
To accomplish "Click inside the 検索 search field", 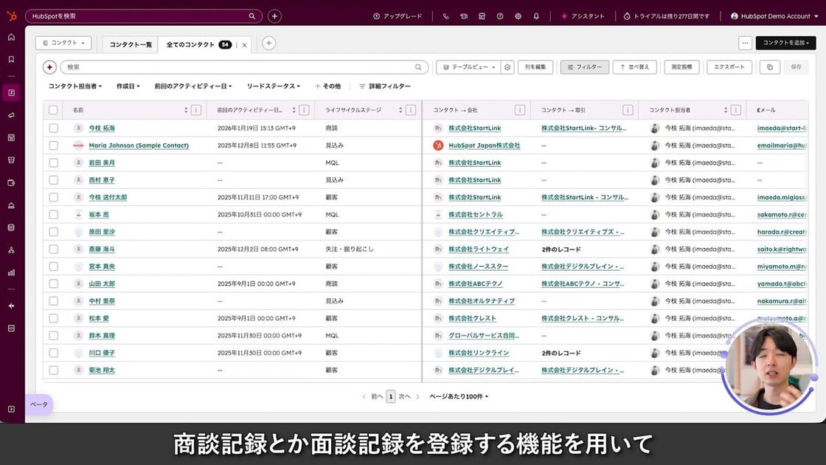I will click(221, 66).
